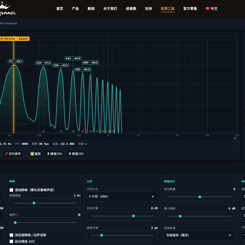Go to 关于我们 page

(x=110, y=9)
